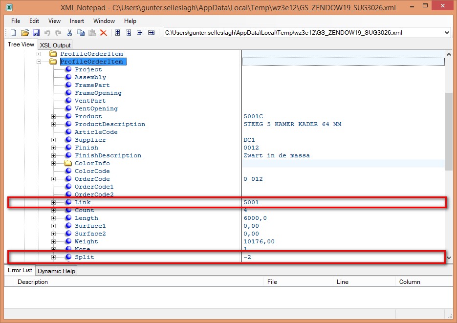
Task: Expand the Finish node
Action: (x=53, y=148)
